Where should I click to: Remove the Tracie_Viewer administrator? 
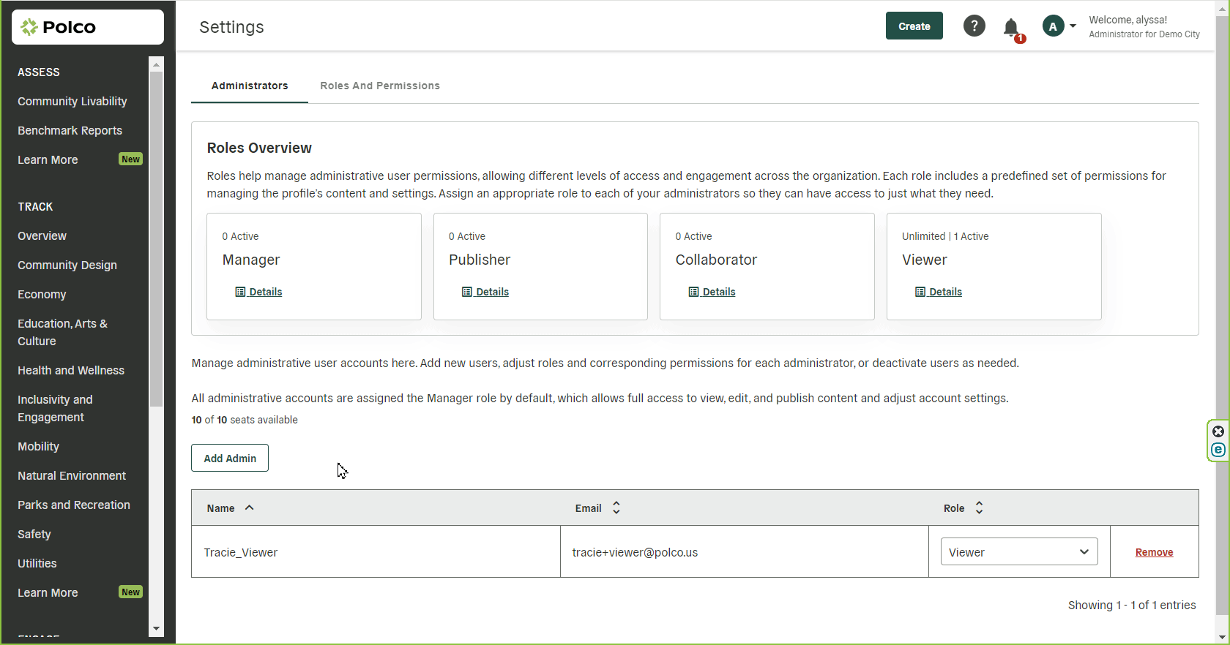(1154, 552)
